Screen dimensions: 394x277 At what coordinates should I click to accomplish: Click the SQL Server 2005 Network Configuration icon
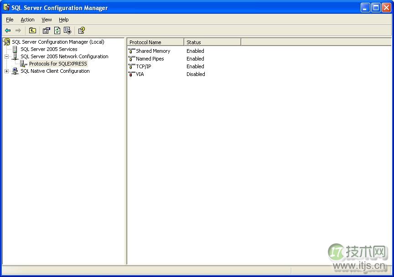pos(15,56)
